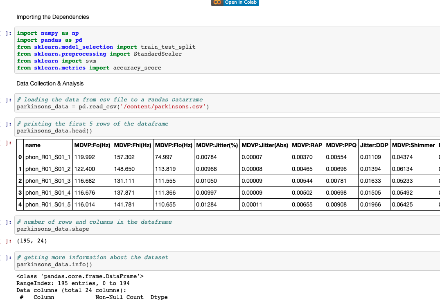Click the value 111.366 in the table
Screen dimensions: 440x303
click(x=165, y=193)
